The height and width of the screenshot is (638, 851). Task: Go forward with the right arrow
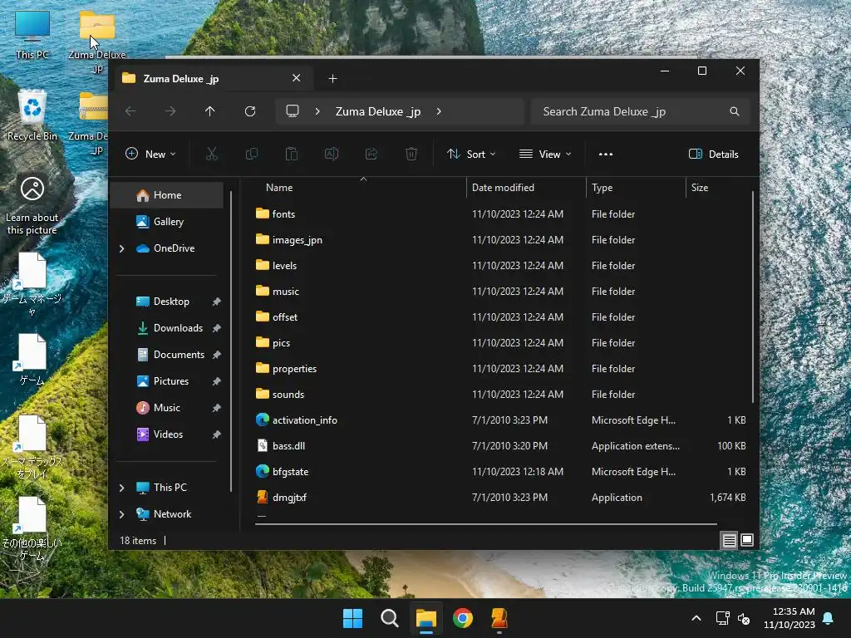click(x=170, y=111)
